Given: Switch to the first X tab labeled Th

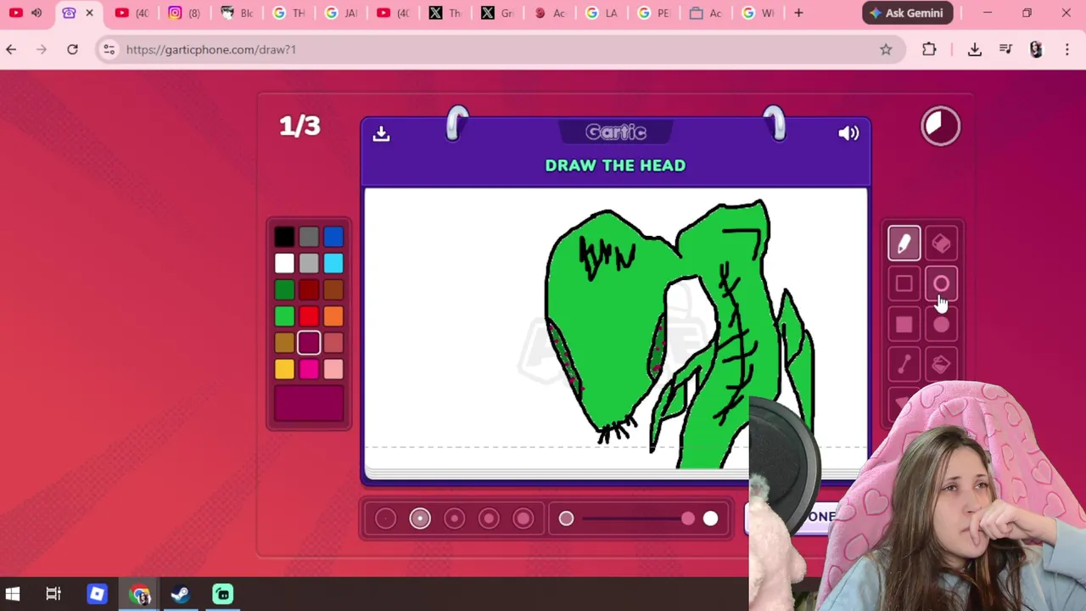Looking at the screenshot, I should pos(445,13).
